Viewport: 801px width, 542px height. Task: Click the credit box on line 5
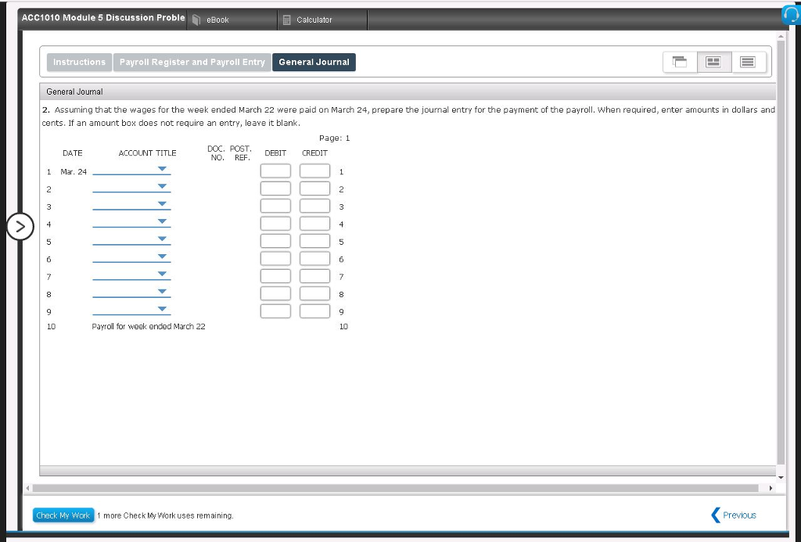[314, 241]
